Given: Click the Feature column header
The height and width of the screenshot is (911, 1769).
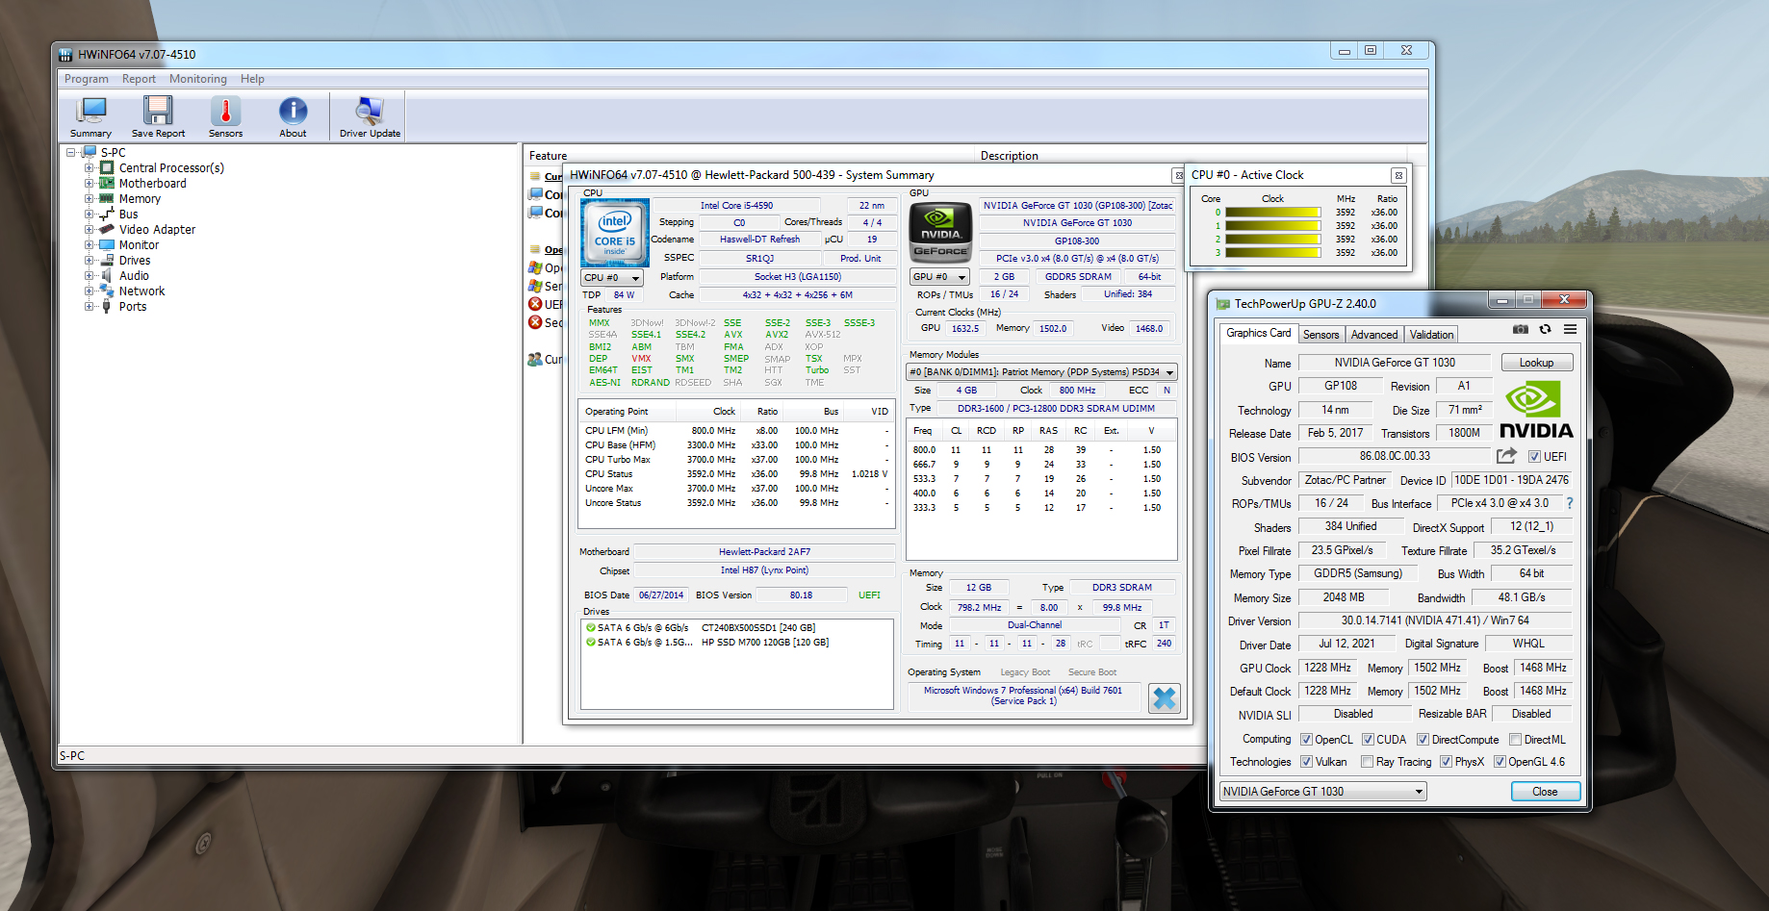Looking at the screenshot, I should tap(751, 156).
